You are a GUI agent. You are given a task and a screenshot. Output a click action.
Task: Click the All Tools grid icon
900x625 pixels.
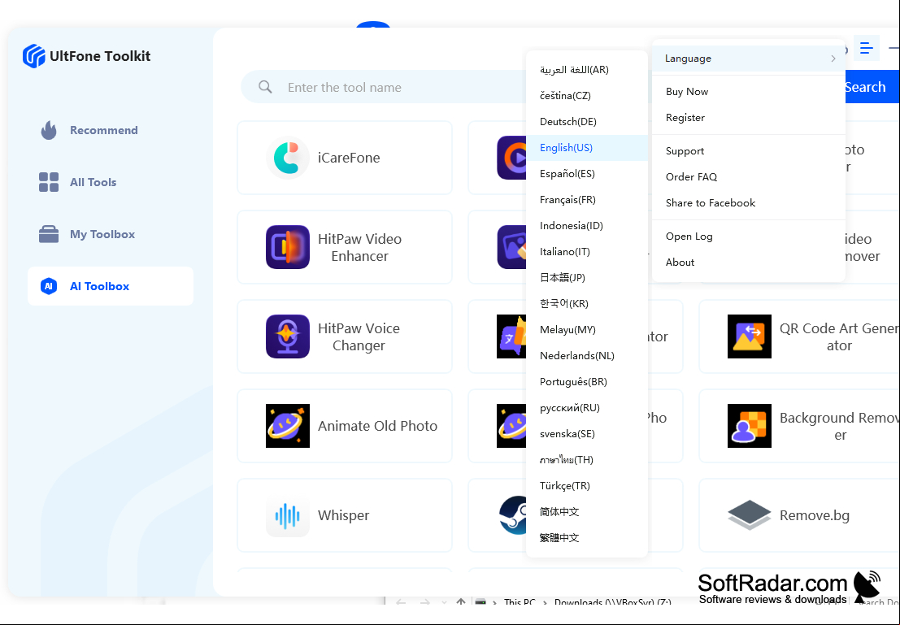49,182
